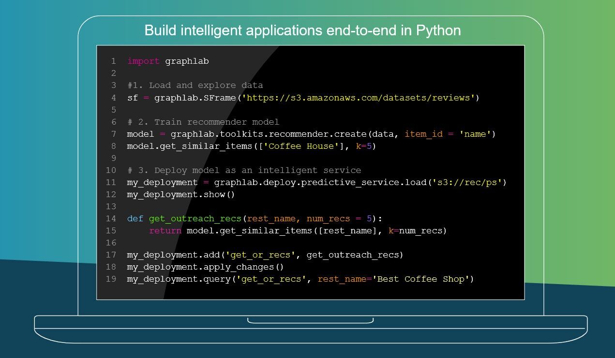Viewport: 615px width, 358px height.
Task: Click the 'name' string on line 7
Action: 475,134
